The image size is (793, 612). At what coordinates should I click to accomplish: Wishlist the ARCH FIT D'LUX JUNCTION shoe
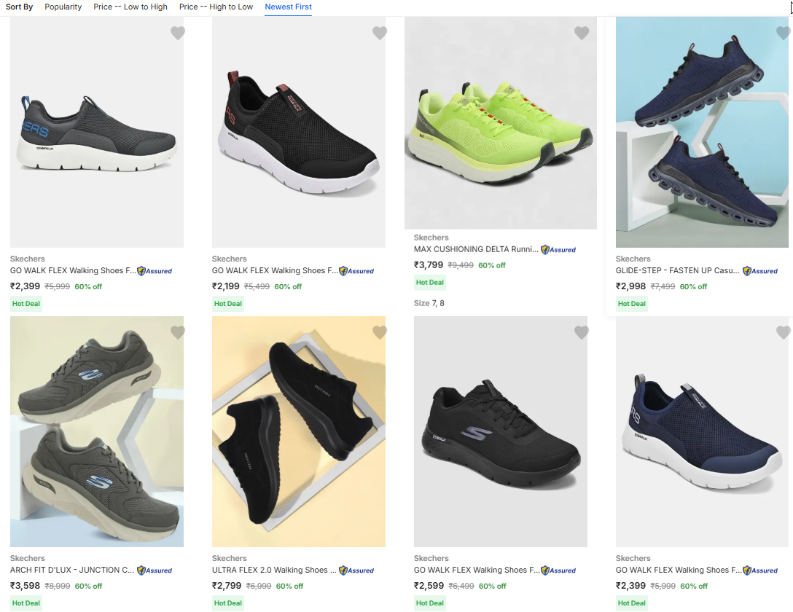pos(178,332)
